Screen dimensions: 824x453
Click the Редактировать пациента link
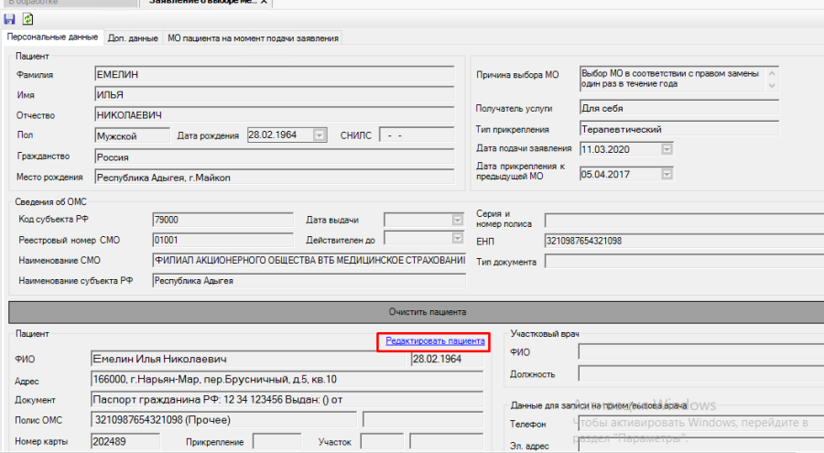[435, 341]
